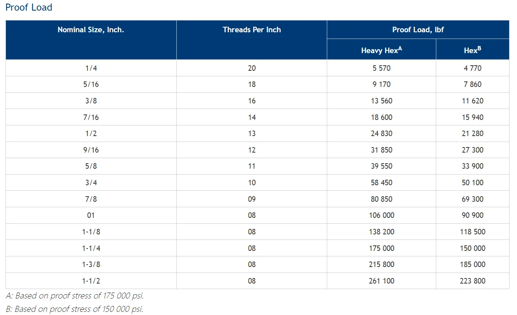This screenshot has height=315, width=517.
Task: Select the threads per inch value 09
Action: click(252, 199)
